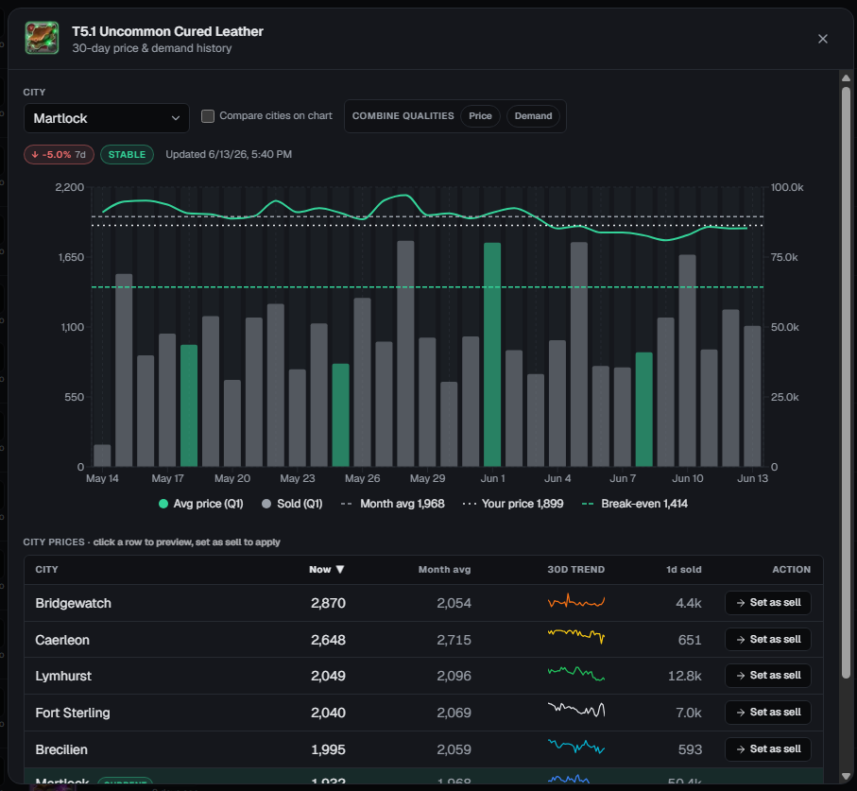The width and height of the screenshot is (857, 791).
Task: Click the -5.0% 7d change badge
Action: (59, 155)
